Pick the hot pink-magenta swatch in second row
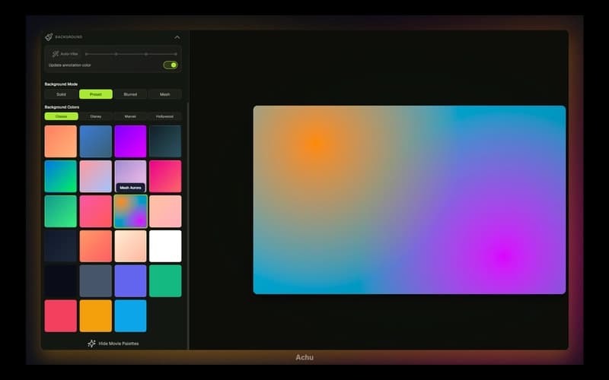This screenshot has height=380, width=609. coord(165,176)
